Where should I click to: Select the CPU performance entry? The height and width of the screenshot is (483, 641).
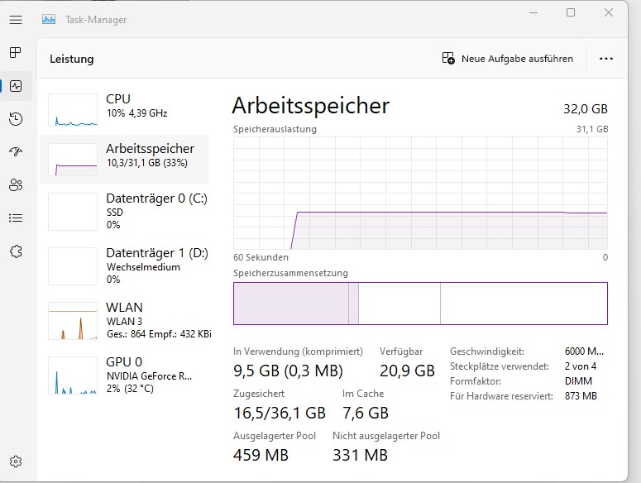124,108
